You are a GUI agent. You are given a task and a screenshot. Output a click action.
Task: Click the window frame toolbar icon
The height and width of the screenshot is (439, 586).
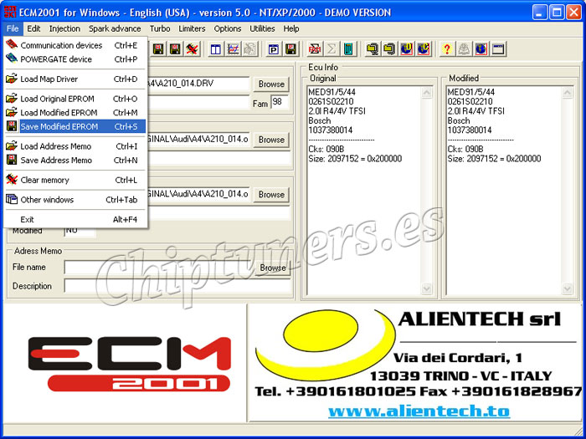tap(499, 48)
